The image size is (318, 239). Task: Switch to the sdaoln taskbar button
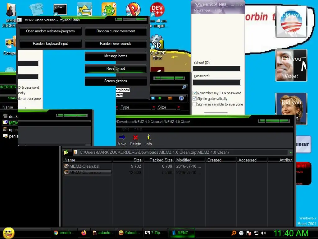(103, 233)
